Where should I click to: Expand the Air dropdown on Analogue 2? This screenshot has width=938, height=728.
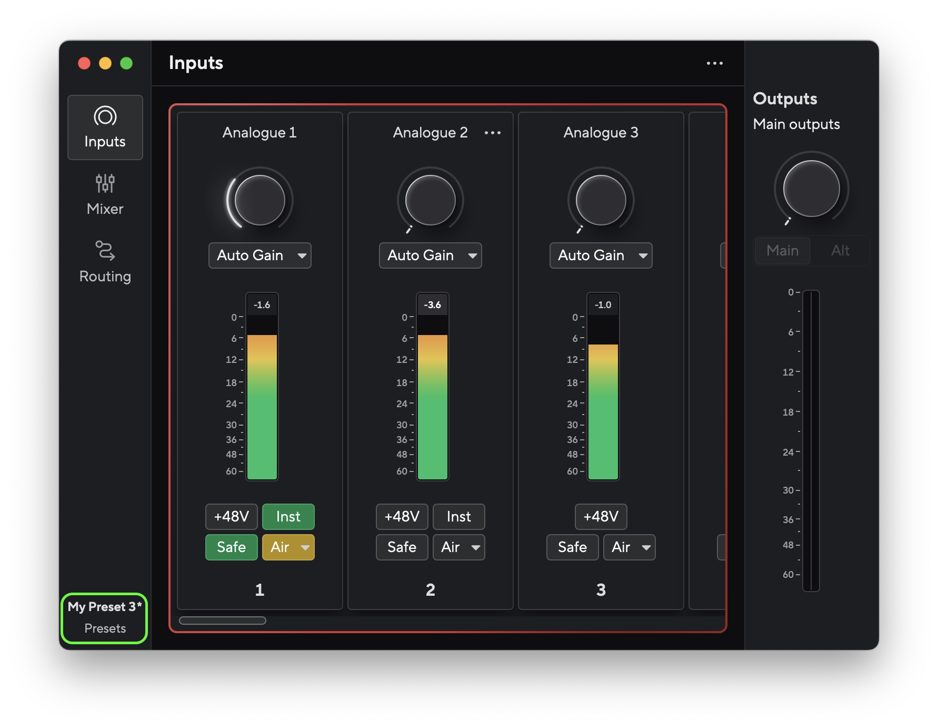[x=458, y=547]
